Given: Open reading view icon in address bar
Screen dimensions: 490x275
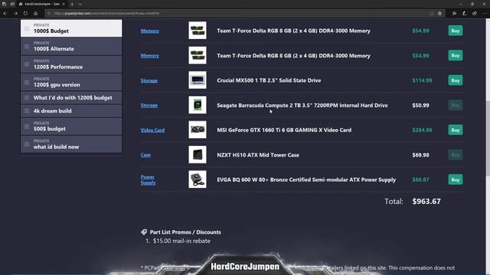Looking at the screenshot, I should [431, 14].
